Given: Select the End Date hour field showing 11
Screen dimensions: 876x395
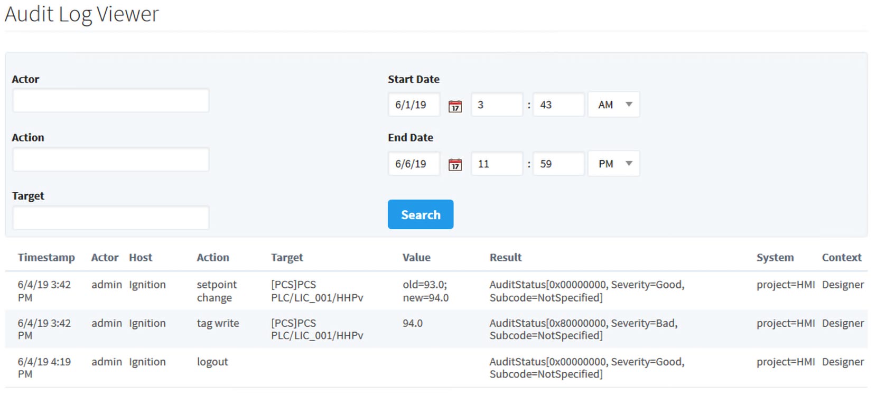Looking at the screenshot, I should pyautogui.click(x=497, y=164).
